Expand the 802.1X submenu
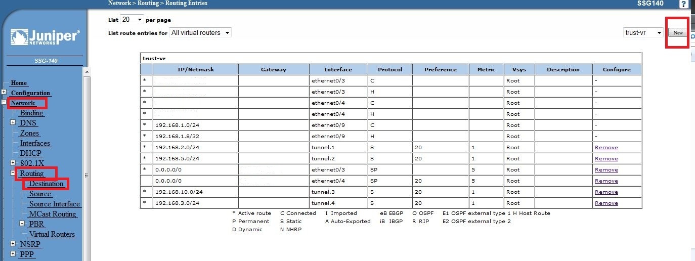This screenshot has height=261, width=695. coord(13,163)
